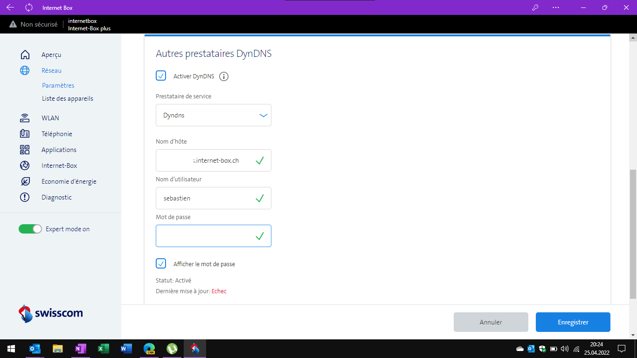Screen dimensions: 637x358
Task: Click the page vertical scrollbar
Action: 633,233
